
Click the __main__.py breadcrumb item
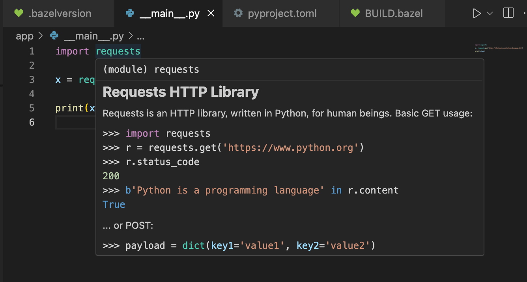point(93,36)
